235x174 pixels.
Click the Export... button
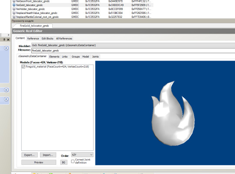tap(30, 155)
